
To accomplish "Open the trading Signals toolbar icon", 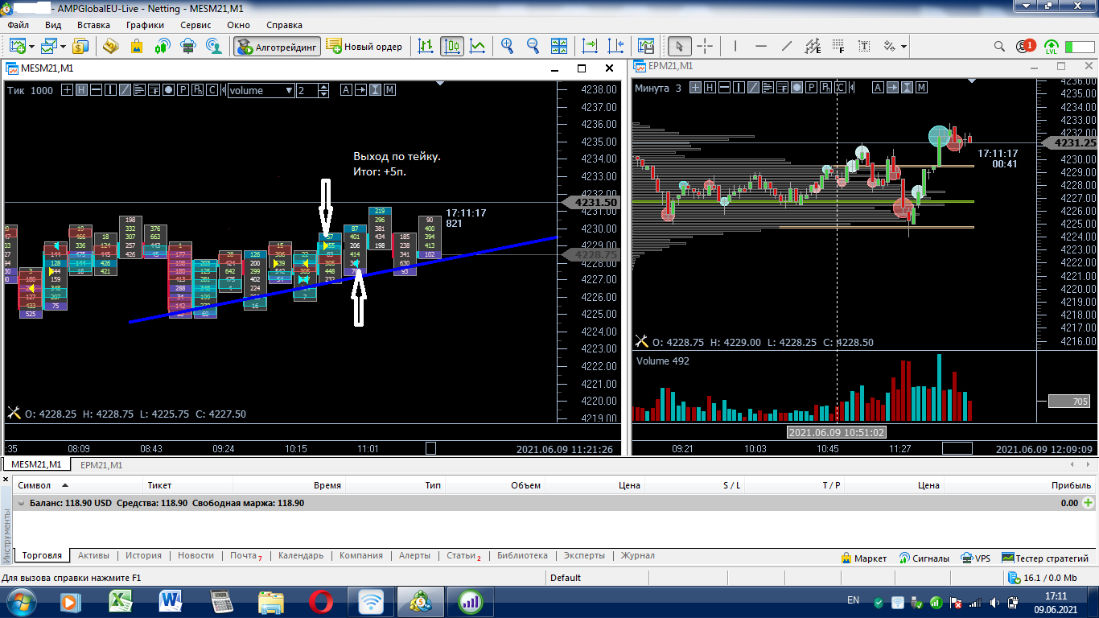I will (163, 46).
